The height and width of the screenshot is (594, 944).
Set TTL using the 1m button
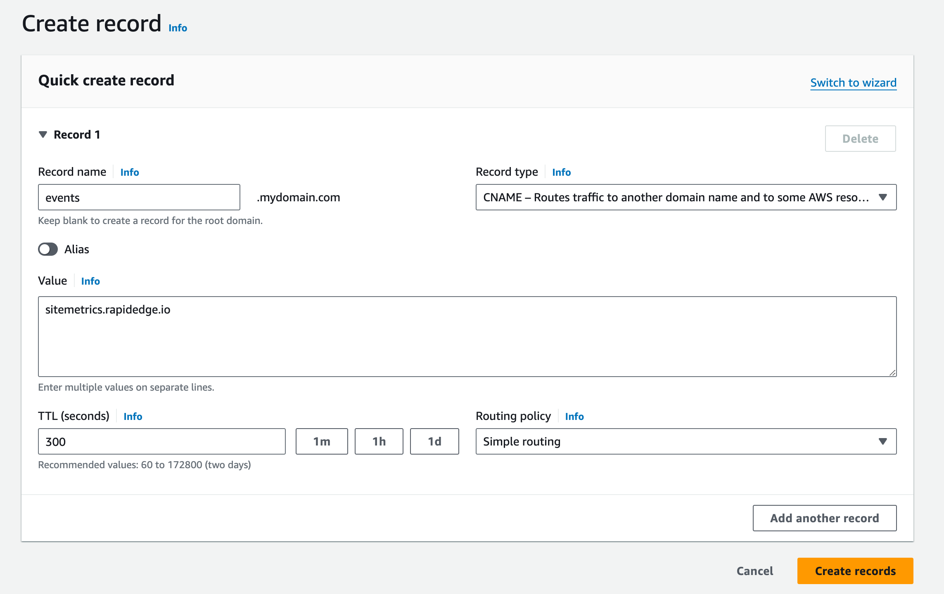point(322,441)
